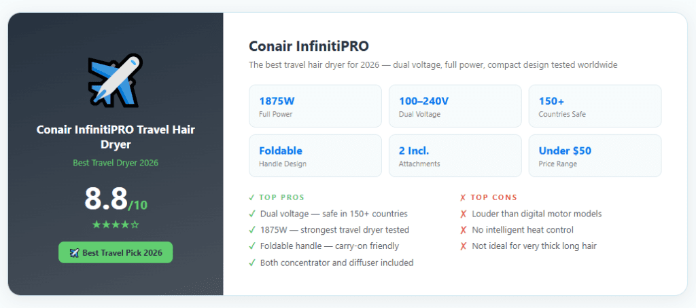Click 'Dual voltage — safe in 150+ countries' text
This screenshot has height=308, width=696.
[334, 214]
